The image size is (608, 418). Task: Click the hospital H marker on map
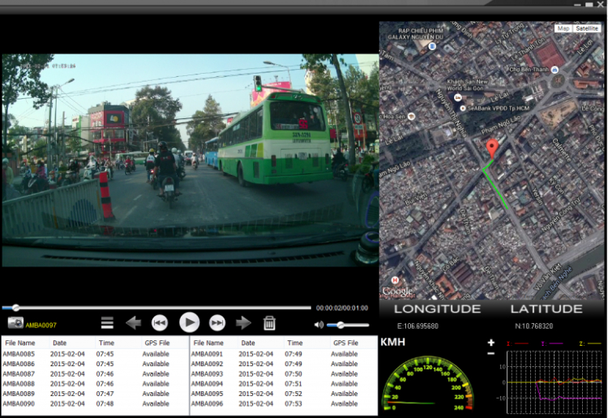pyautogui.click(x=395, y=279)
